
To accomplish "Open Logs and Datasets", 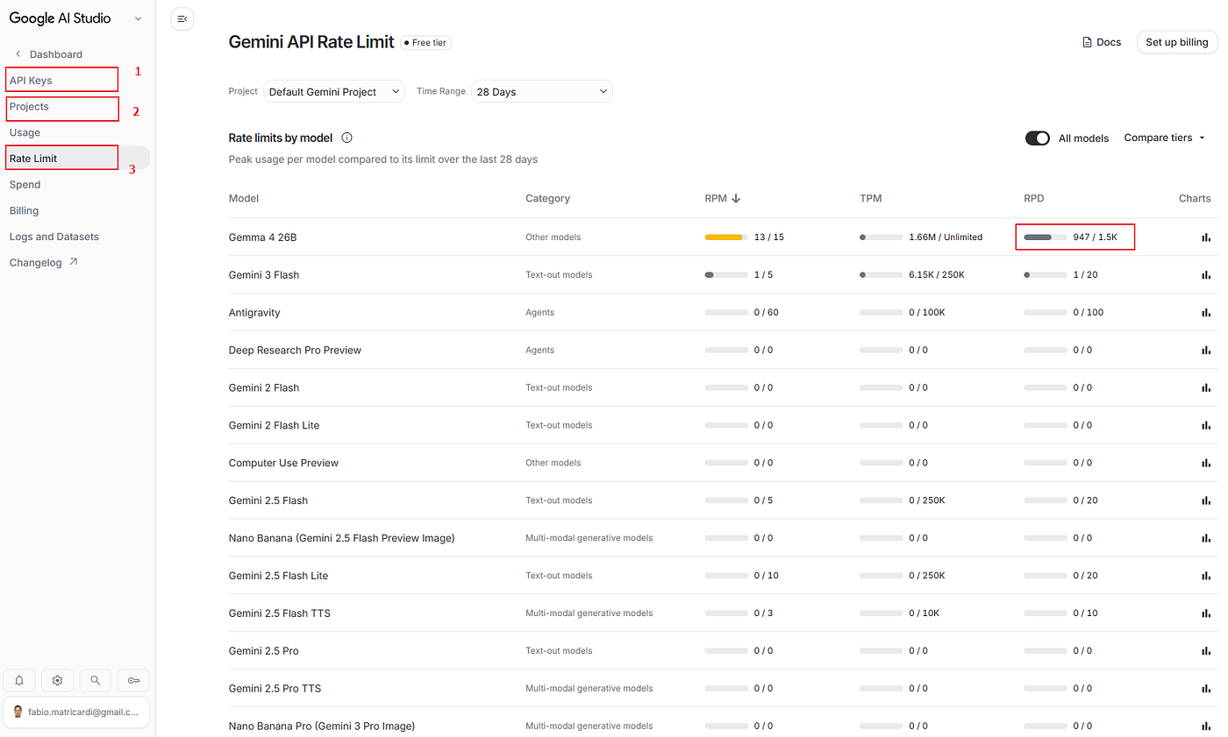I will (x=54, y=237).
